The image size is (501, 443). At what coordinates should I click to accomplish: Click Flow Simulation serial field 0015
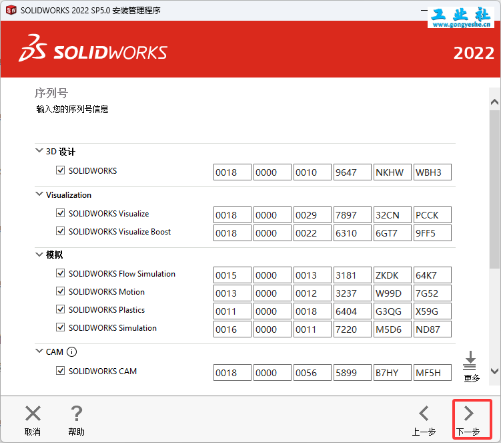click(232, 275)
